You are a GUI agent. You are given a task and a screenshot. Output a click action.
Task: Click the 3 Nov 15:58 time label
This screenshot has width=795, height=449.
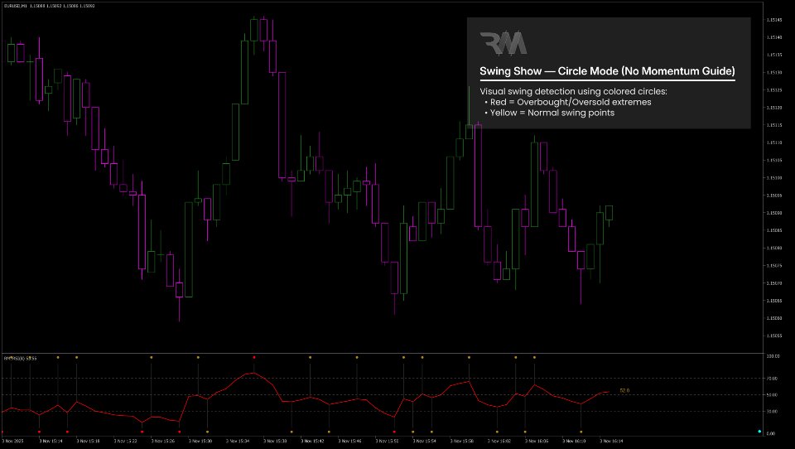[x=463, y=442]
